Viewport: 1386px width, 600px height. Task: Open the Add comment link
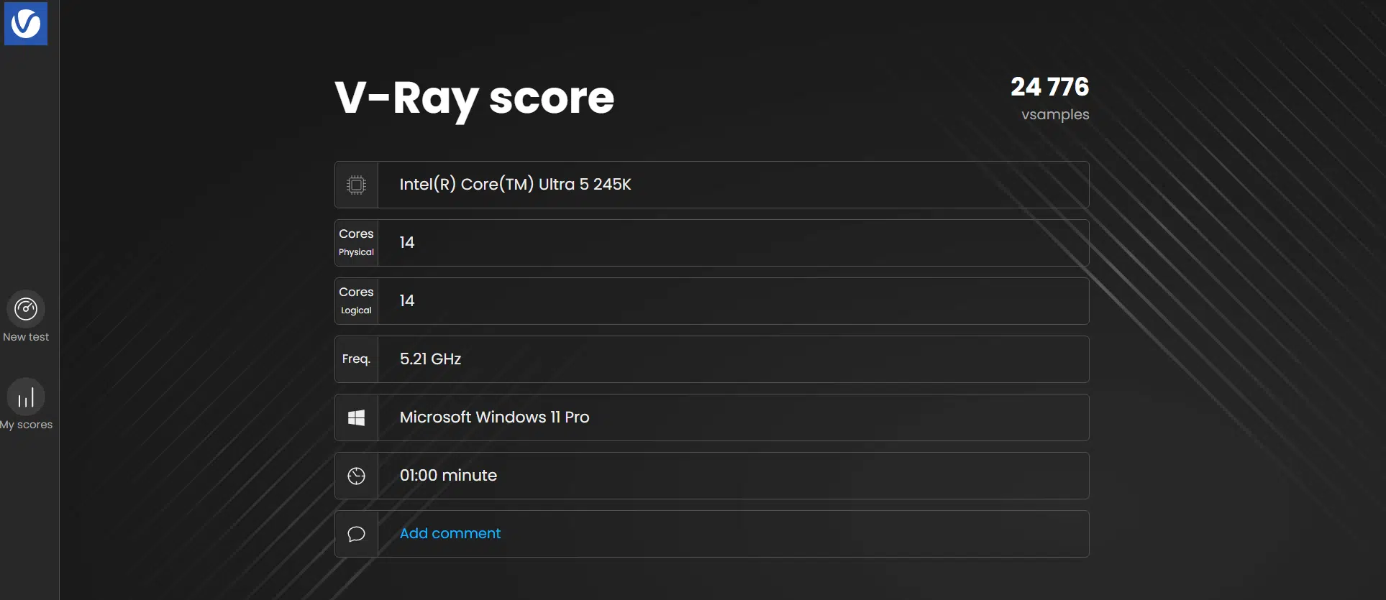[x=450, y=533]
